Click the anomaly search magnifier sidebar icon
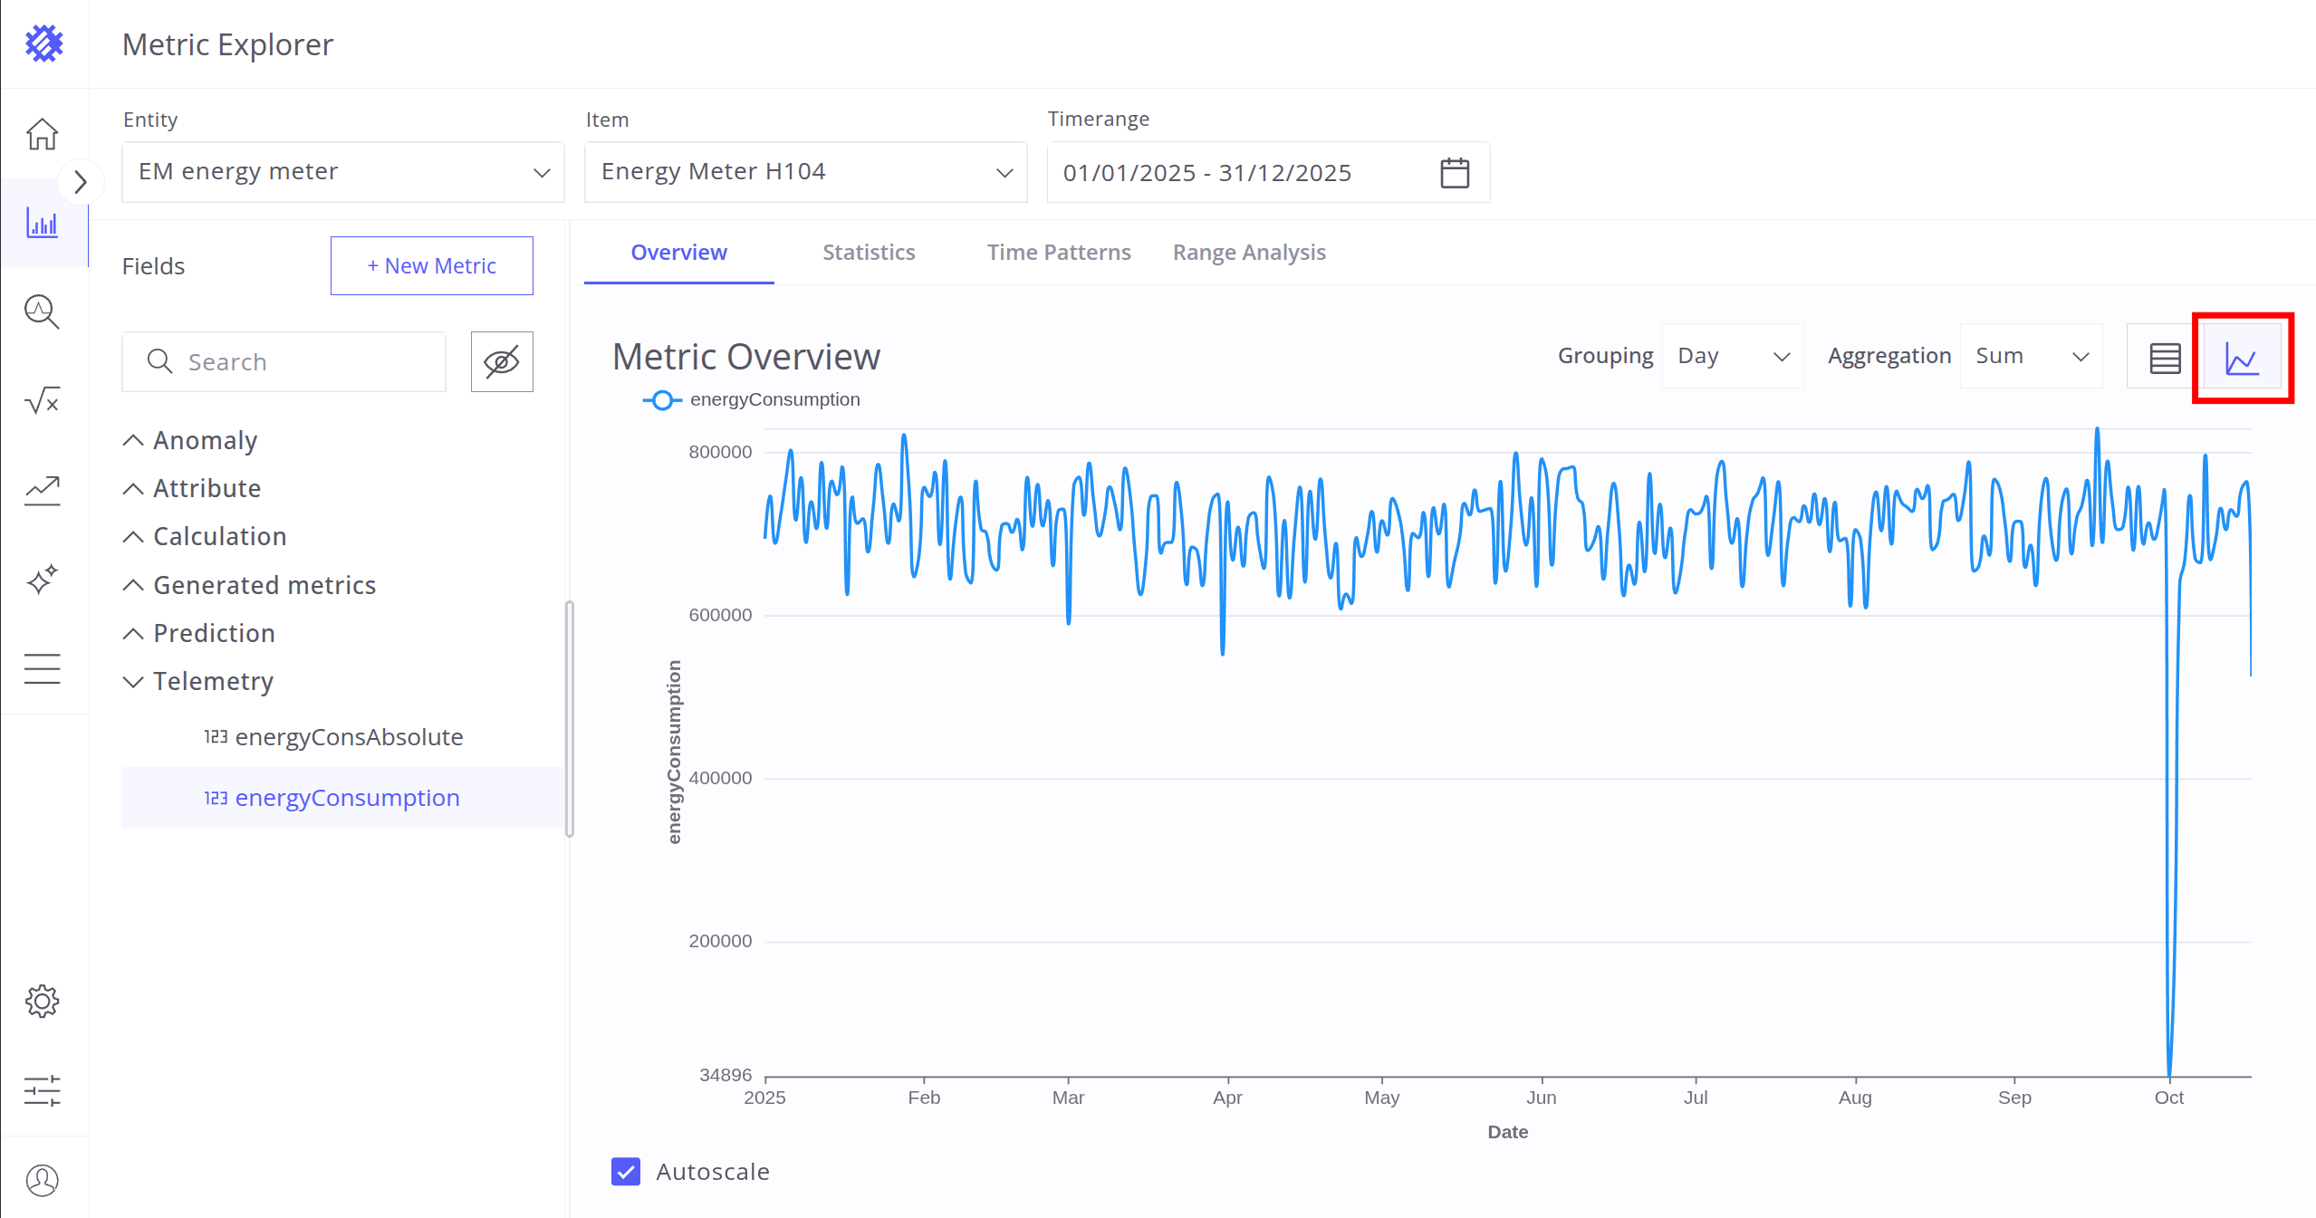2316x1218 pixels. pos(42,312)
